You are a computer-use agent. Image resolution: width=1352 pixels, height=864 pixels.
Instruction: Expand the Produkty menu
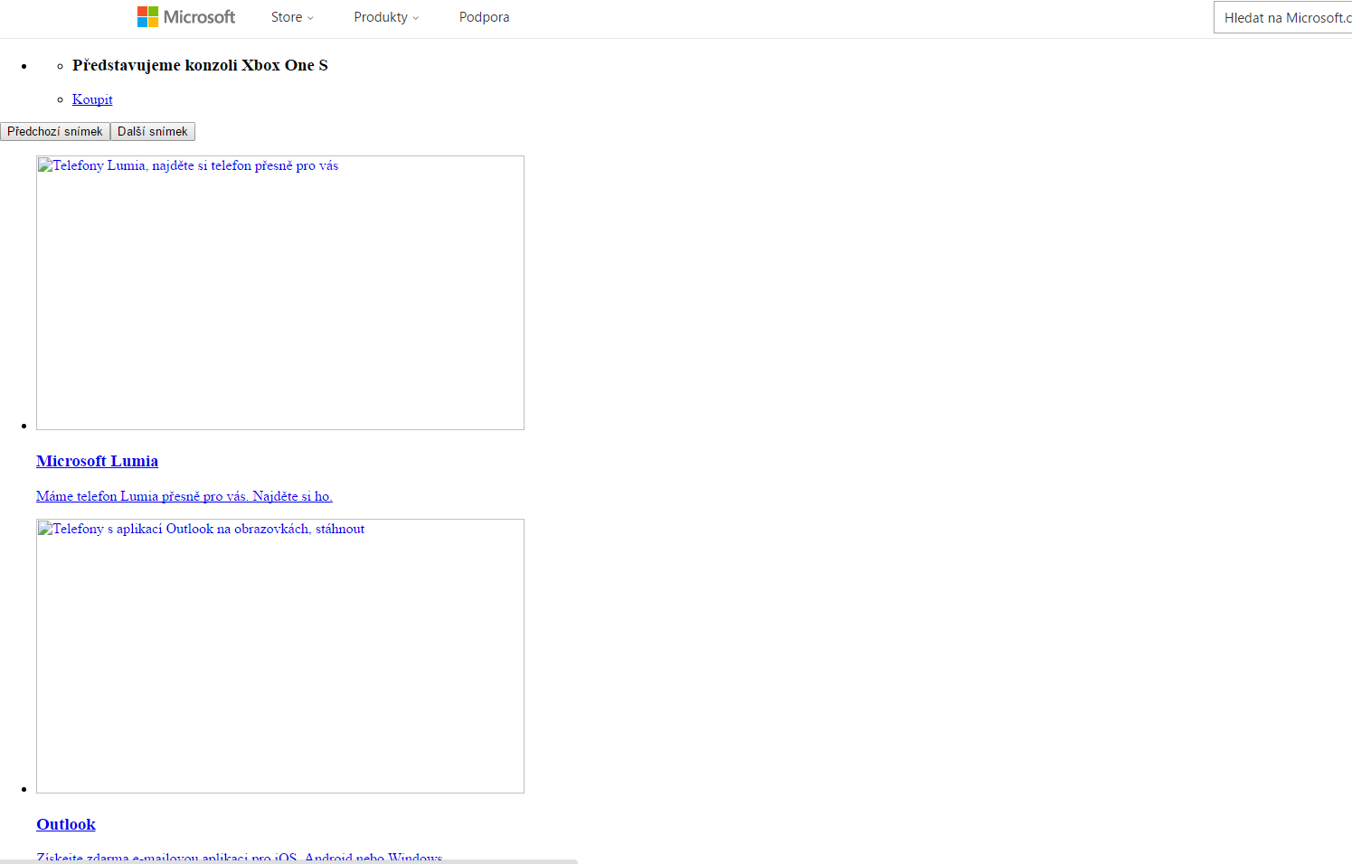[386, 17]
